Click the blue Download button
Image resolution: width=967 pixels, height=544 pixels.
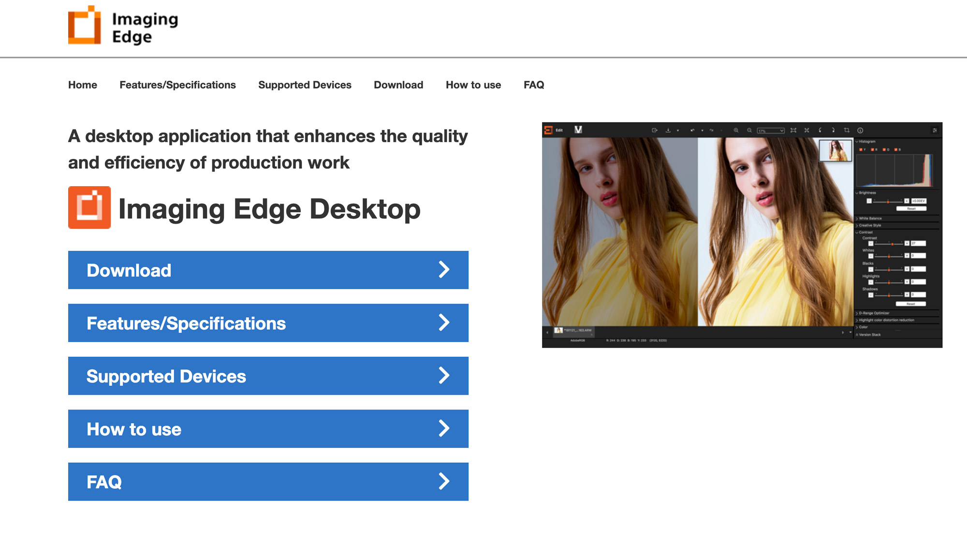tap(268, 270)
